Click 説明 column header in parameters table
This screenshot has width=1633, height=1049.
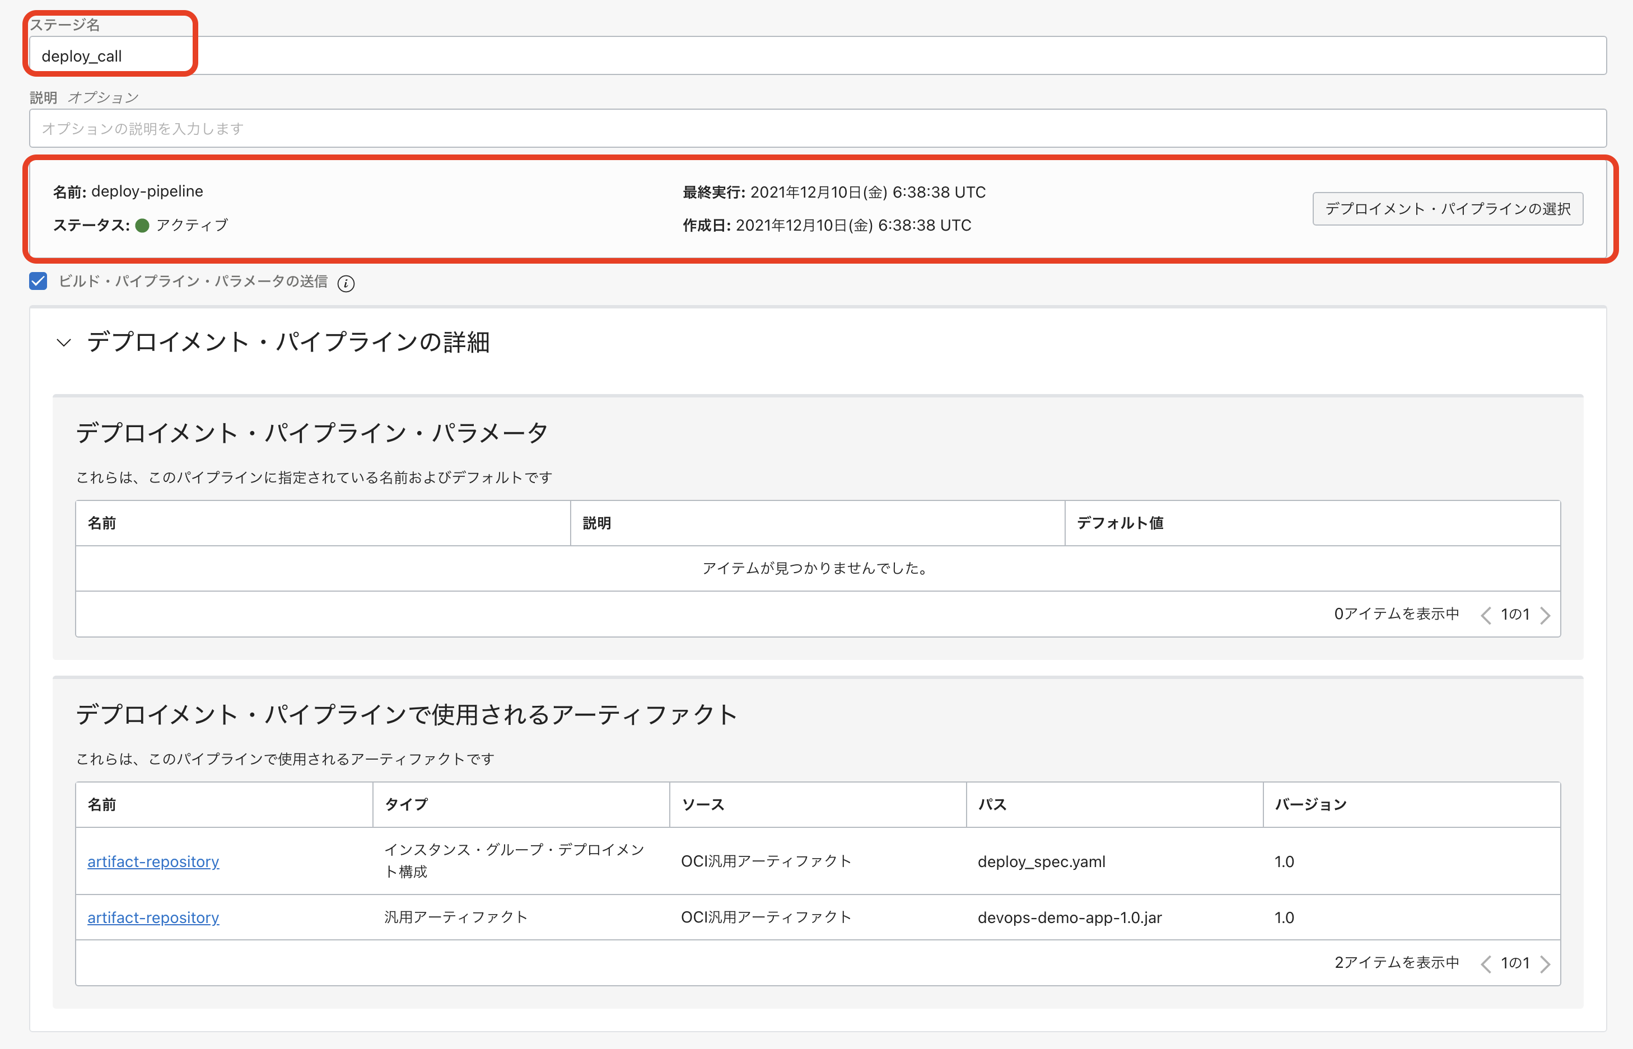597,523
